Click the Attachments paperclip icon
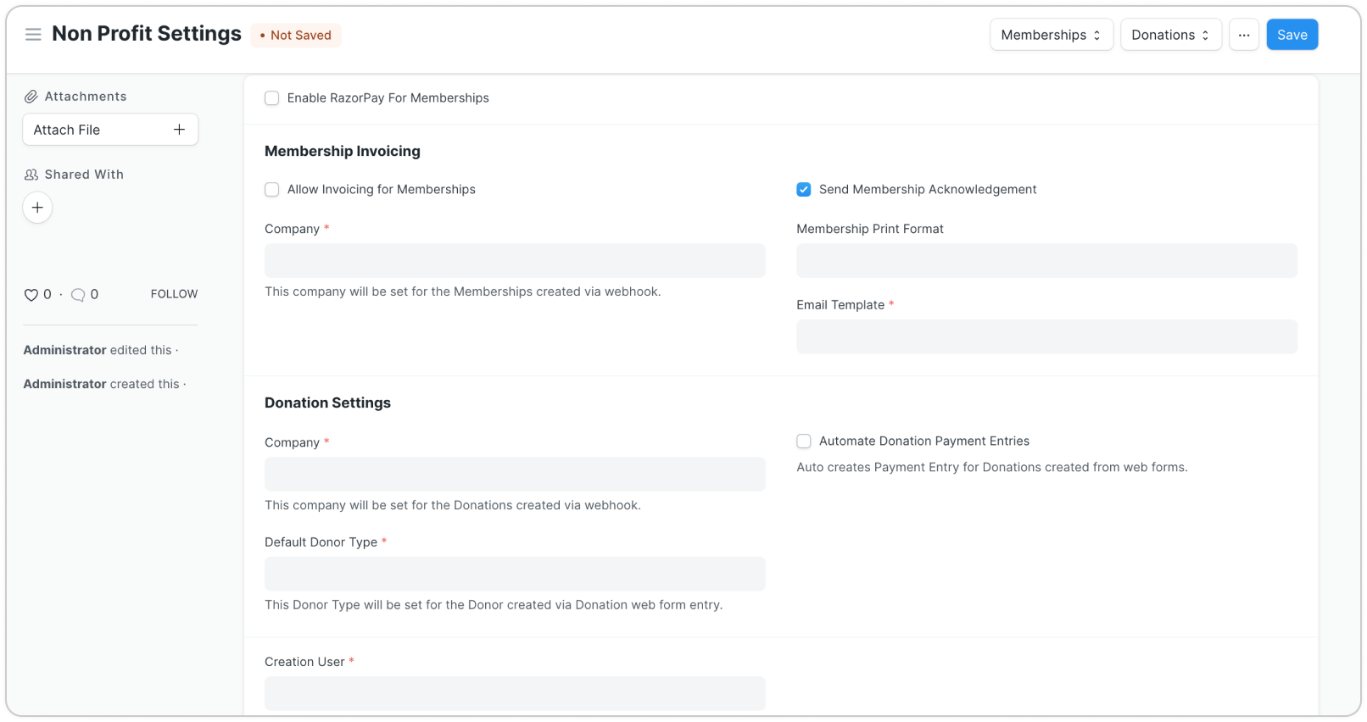 coord(31,97)
